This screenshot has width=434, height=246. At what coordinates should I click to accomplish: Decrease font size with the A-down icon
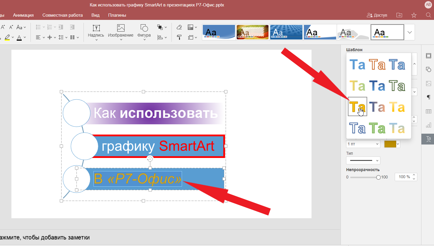pyautogui.click(x=11, y=27)
